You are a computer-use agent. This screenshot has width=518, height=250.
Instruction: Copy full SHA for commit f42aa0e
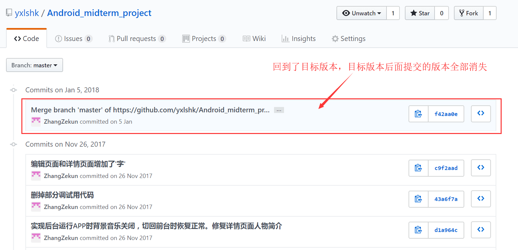click(419, 114)
